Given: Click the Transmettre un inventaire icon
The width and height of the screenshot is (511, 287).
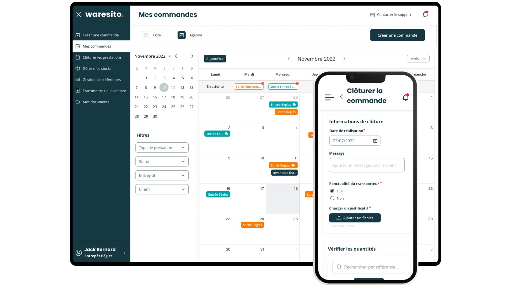Looking at the screenshot, I should coord(77,91).
